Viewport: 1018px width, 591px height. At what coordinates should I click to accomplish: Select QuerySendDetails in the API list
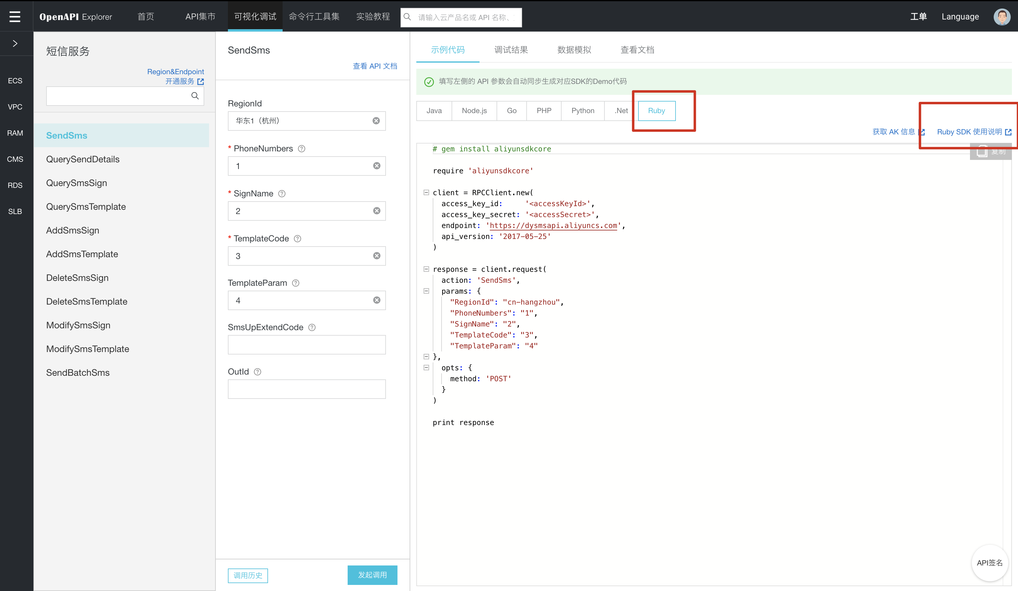pos(83,159)
